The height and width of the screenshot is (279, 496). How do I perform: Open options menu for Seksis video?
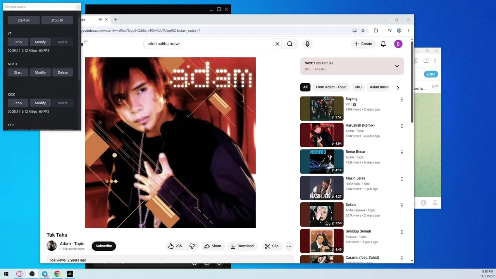pyautogui.click(x=402, y=205)
